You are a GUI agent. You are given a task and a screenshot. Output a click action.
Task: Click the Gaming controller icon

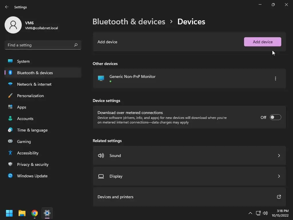[10, 142]
